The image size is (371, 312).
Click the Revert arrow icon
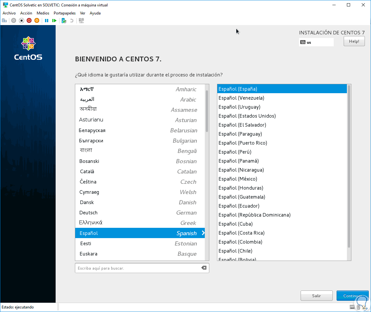point(72,21)
